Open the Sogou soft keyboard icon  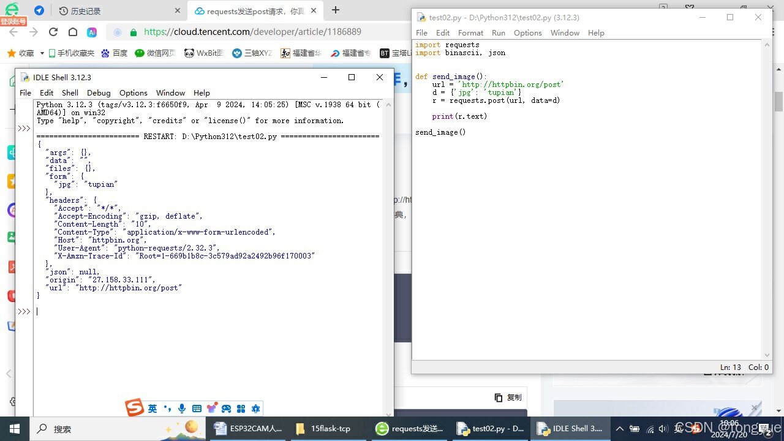[x=197, y=409]
